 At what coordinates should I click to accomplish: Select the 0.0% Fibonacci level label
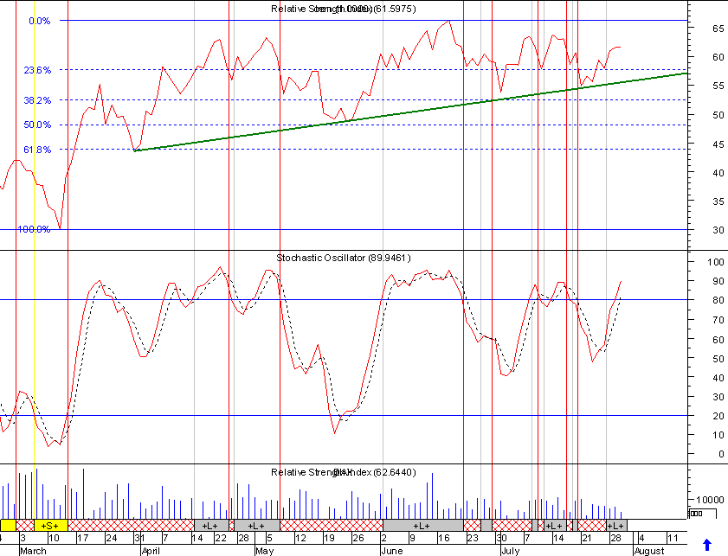click(x=40, y=21)
